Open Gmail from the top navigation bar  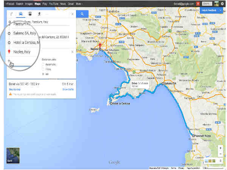tap(71, 3)
